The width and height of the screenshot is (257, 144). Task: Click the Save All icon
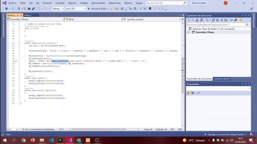coord(33,9)
